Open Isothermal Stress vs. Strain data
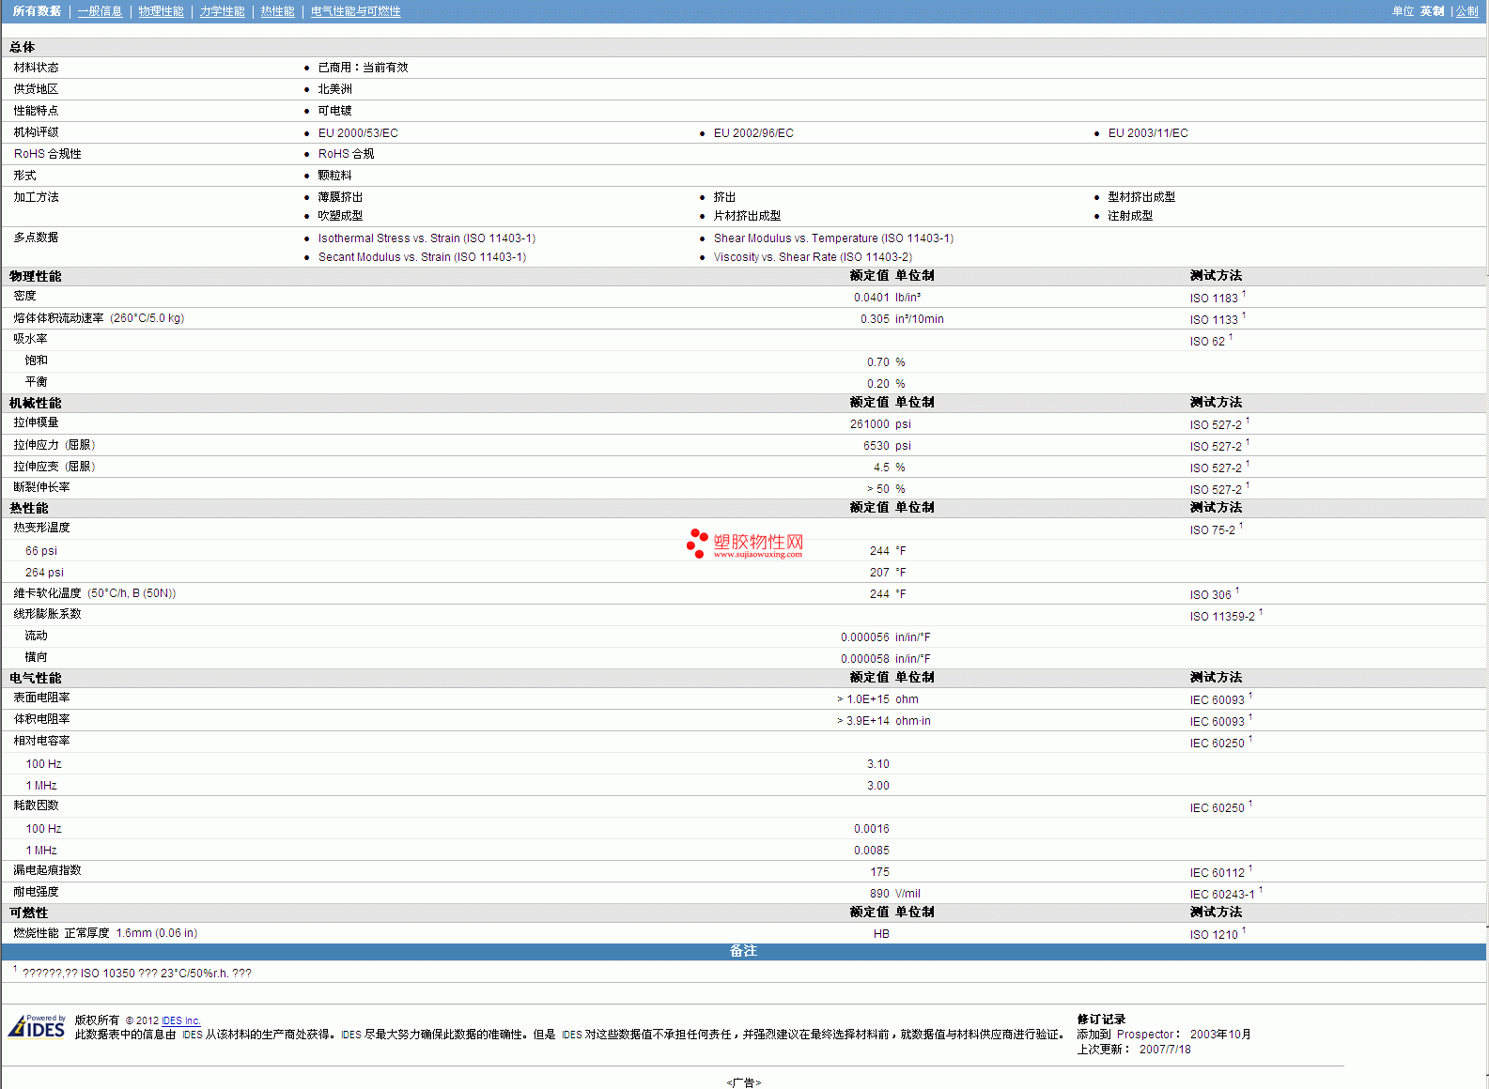The height and width of the screenshot is (1089, 1489). pos(427,238)
